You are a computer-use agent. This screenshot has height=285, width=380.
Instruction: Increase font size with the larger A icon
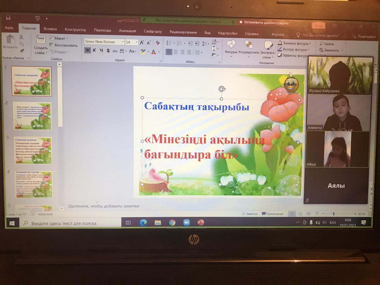pos(142,43)
